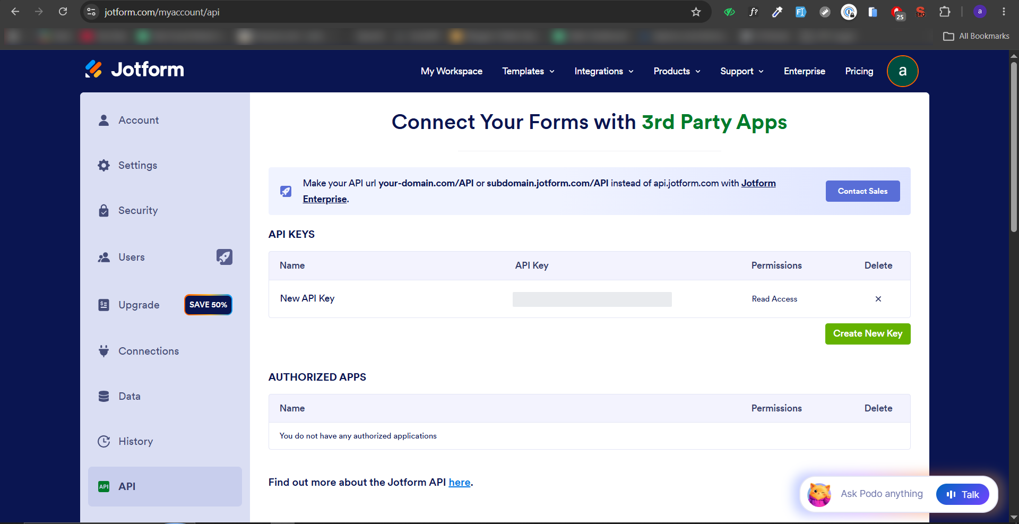Click the Upgrade icon in sidebar
The height and width of the screenshot is (524, 1019).
[104, 305]
